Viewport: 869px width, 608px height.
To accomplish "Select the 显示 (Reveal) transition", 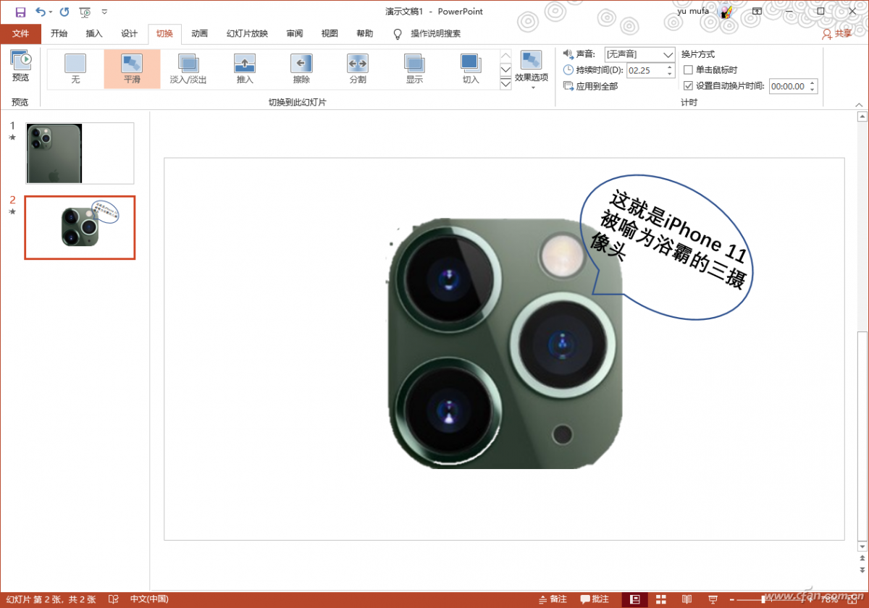I will pos(414,69).
